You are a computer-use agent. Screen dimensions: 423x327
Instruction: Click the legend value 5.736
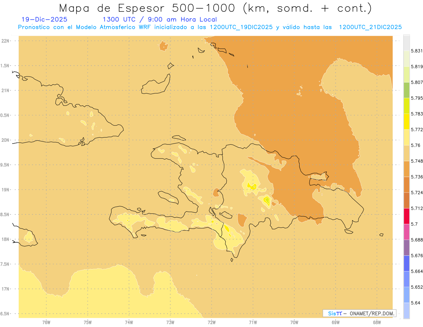click(x=417, y=177)
